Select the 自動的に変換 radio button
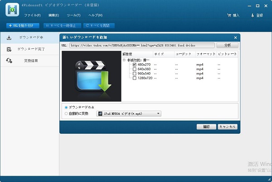Screen dimensions: 272x182 pyautogui.click(x=66, y=114)
